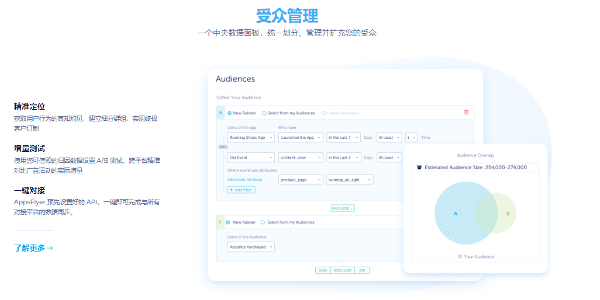Open At Least dropdown in first rule row
The width and height of the screenshot is (600, 300).
click(x=389, y=137)
